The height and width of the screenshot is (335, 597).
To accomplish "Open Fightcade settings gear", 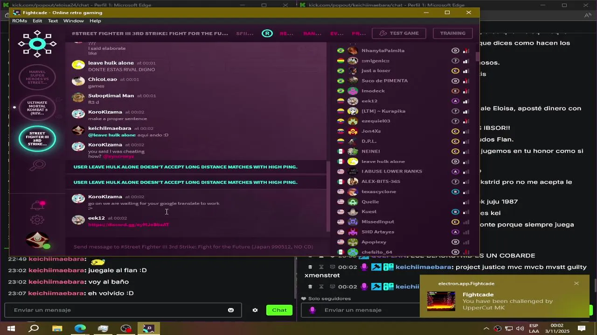I will [x=37, y=220].
